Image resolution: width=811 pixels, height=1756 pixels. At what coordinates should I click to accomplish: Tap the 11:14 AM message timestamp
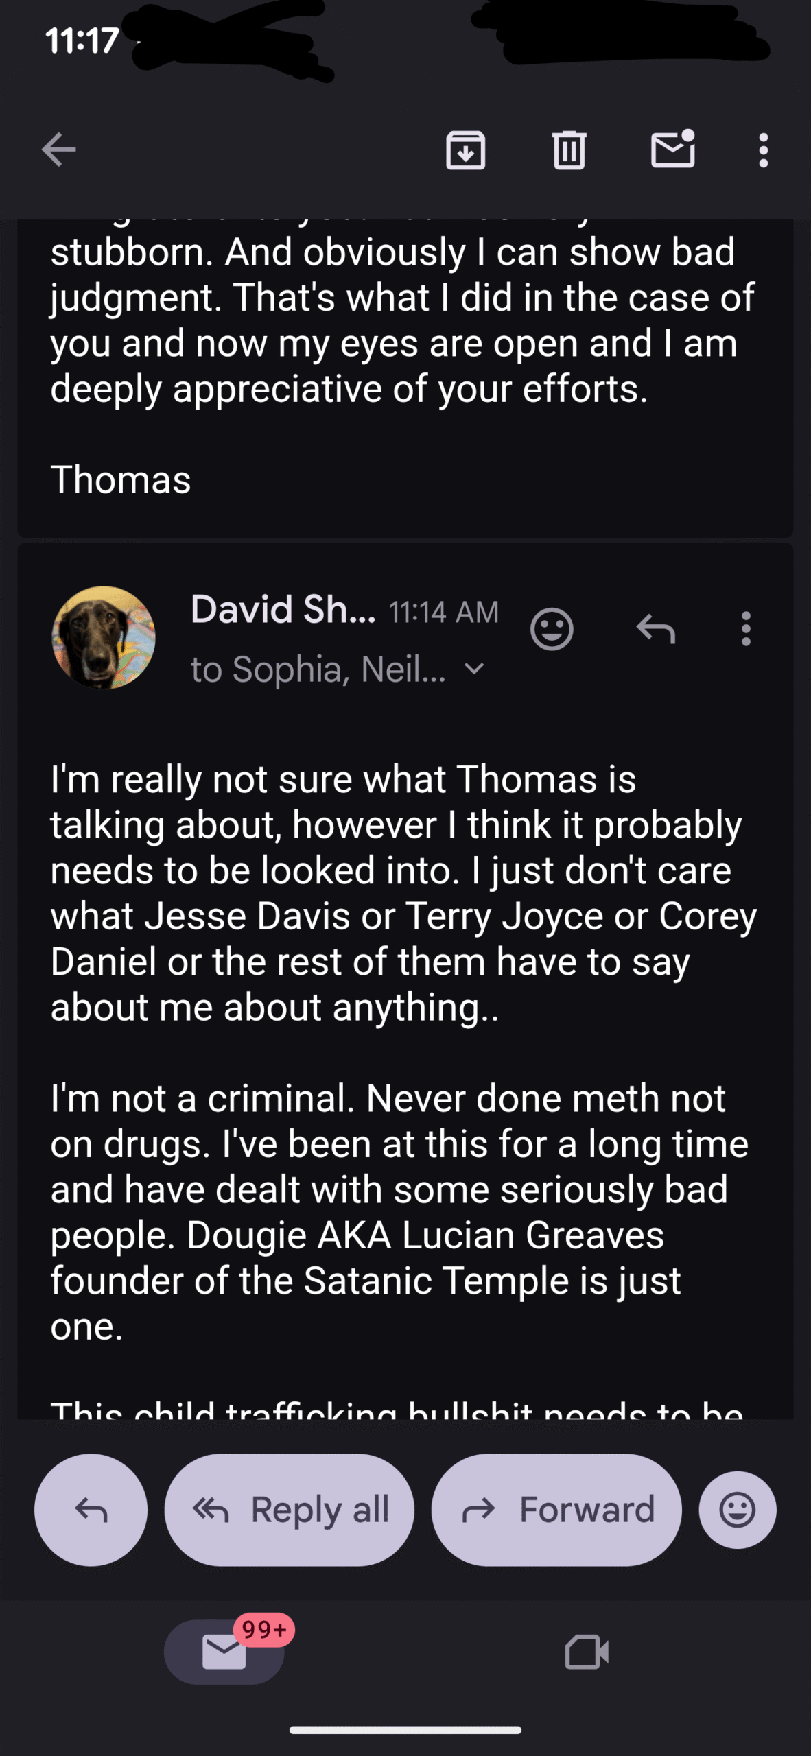pyautogui.click(x=444, y=612)
